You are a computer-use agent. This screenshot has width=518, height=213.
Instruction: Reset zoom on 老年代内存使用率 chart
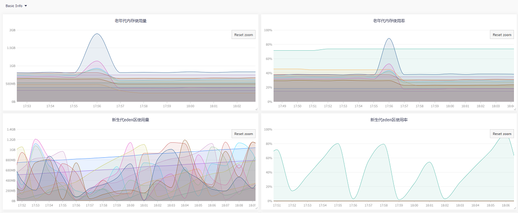[x=502, y=35]
